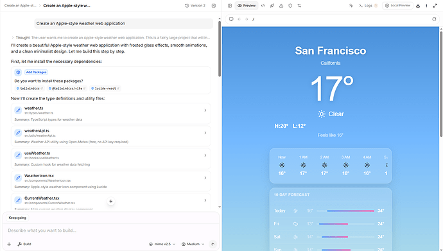443x251 pixels.
Task: Open the mimo v2.5 model dropdown
Action: (x=162, y=244)
